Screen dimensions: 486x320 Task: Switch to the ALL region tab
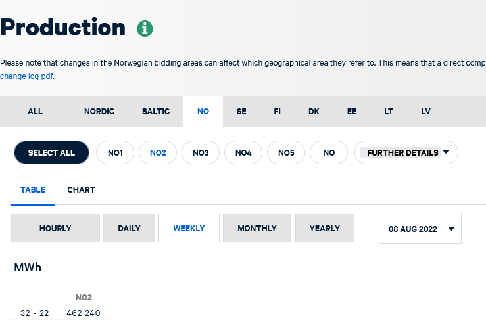click(35, 111)
